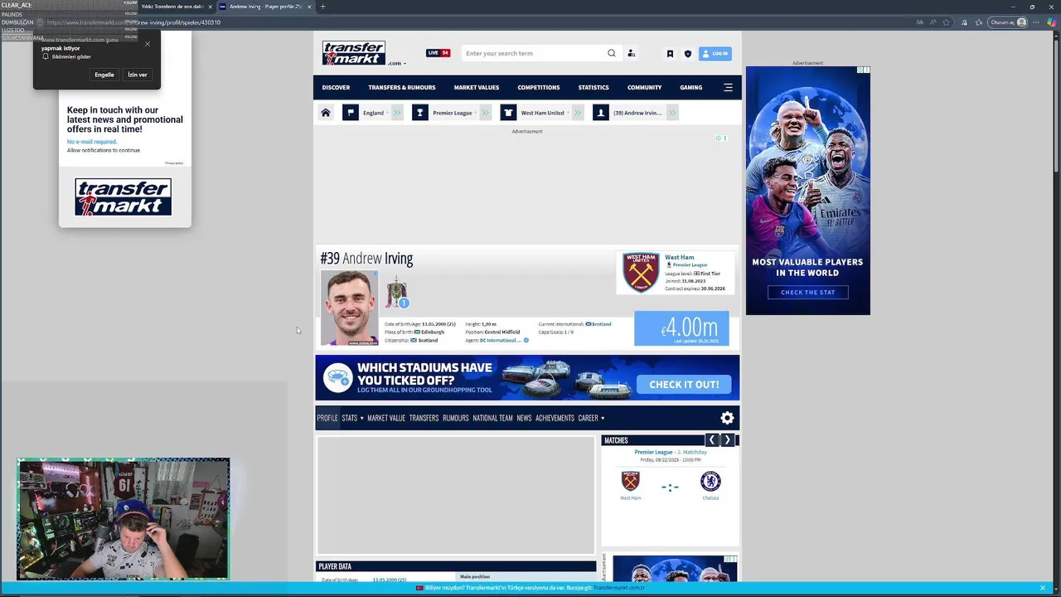Click Engelle in notification popup
The height and width of the screenshot is (597, 1061).
click(104, 75)
